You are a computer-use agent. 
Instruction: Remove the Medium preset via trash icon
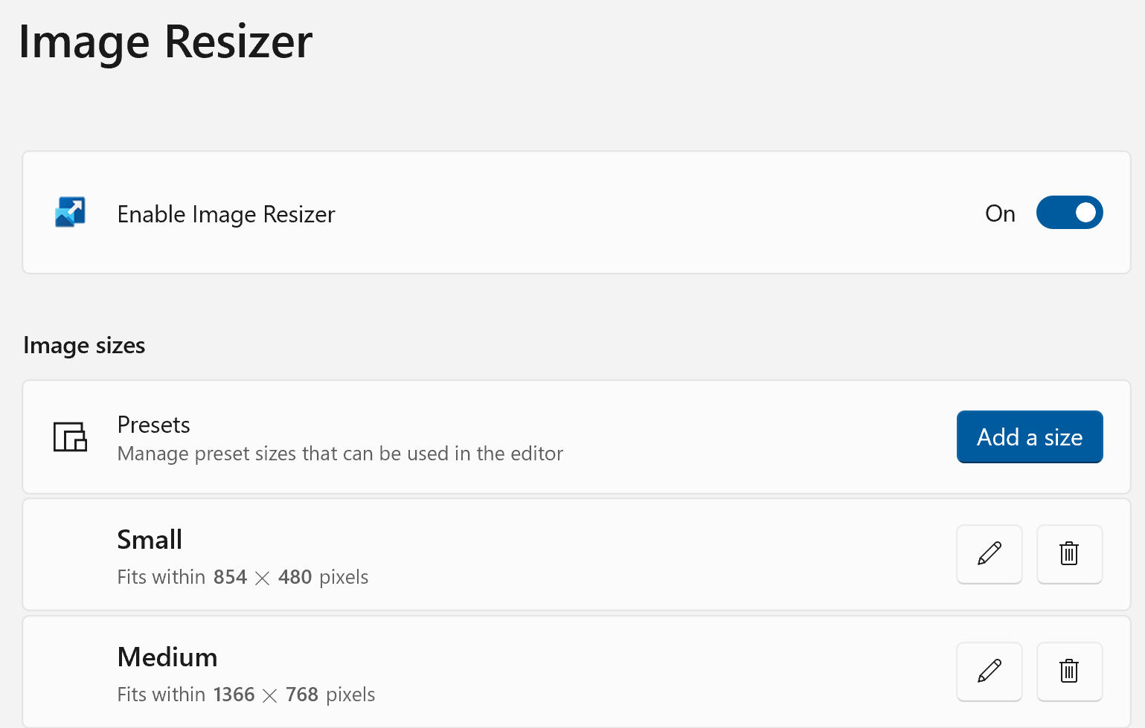click(x=1069, y=671)
